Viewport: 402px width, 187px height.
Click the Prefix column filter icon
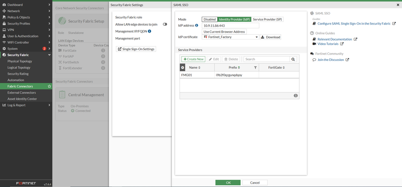[256, 68]
